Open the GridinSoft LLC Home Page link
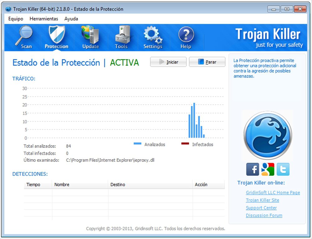The height and width of the screenshot is (239, 312). click(x=273, y=193)
